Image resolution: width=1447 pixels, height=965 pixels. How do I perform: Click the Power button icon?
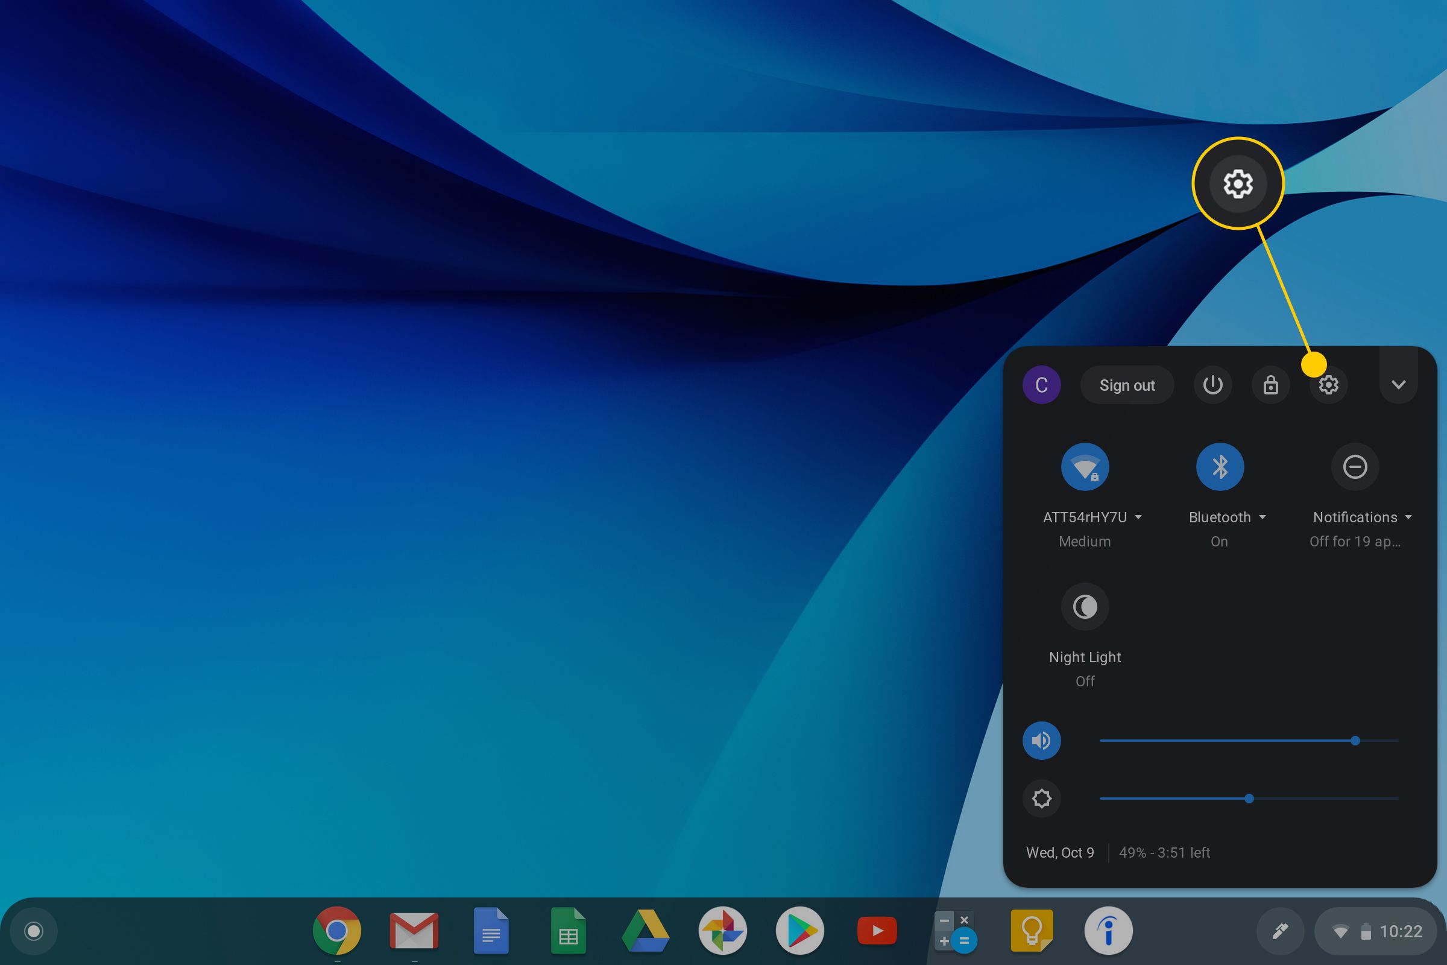[1212, 385]
